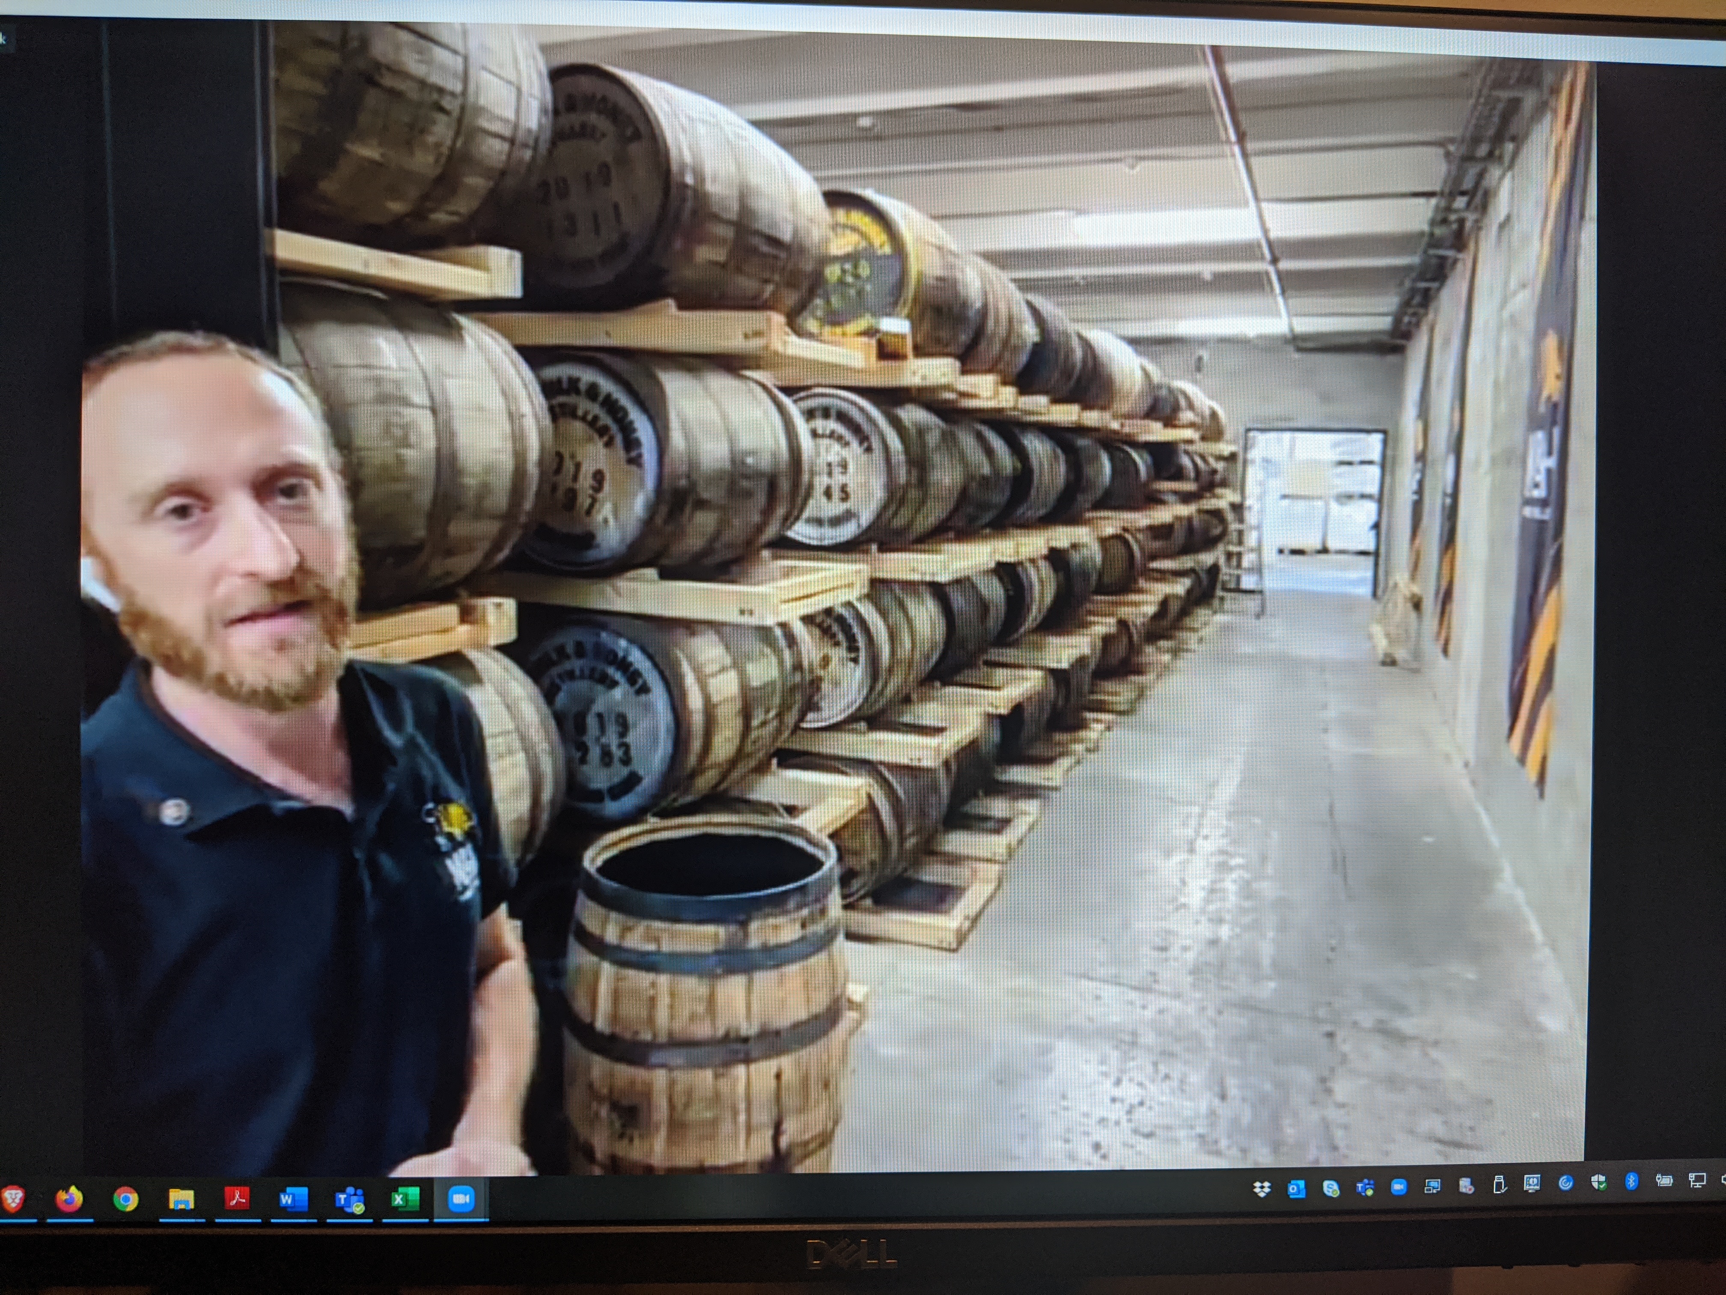Click the Teams system tray icon

tap(1365, 1187)
